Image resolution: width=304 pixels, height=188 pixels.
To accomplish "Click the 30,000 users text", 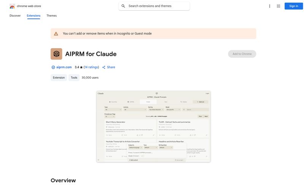I will [x=90, y=78].
